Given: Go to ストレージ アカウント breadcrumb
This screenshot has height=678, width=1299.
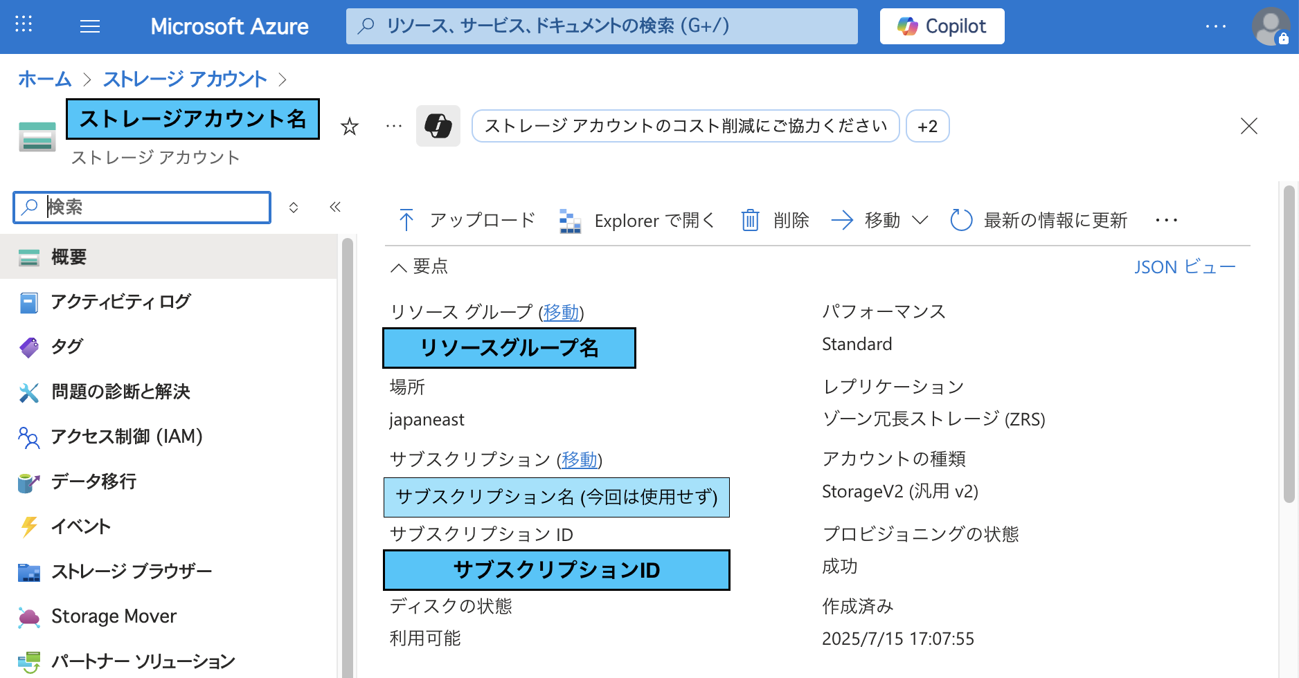Looking at the screenshot, I should [x=185, y=79].
